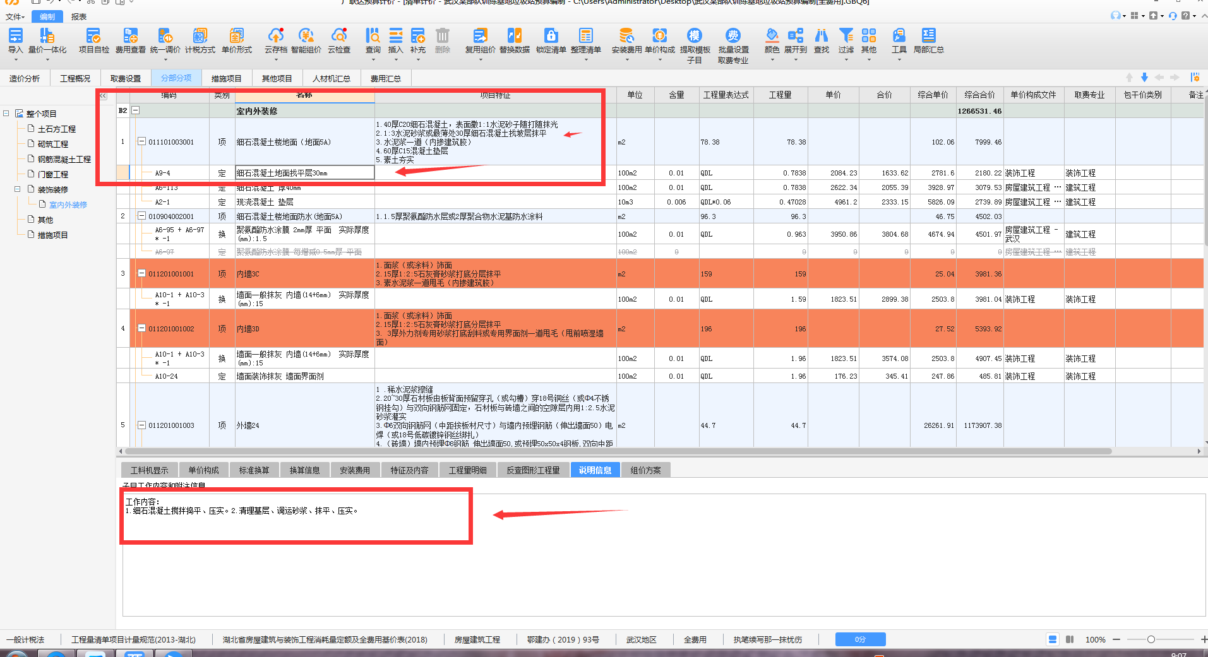Click the blue move-down arrow icon
Screen dimensions: 1208x657
(1144, 77)
